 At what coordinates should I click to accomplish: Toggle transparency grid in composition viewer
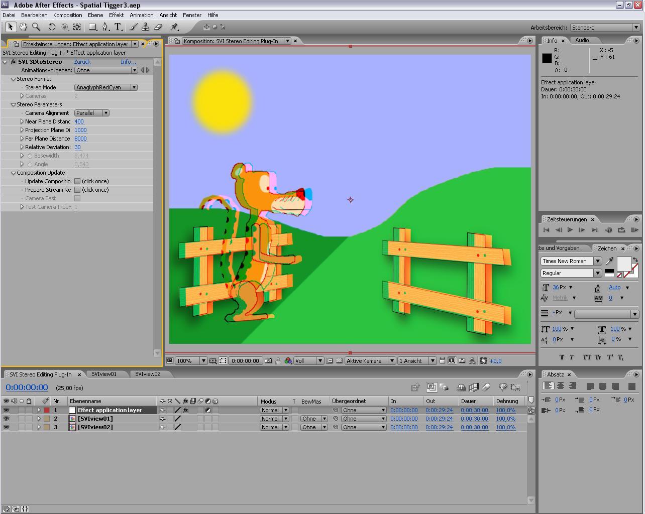click(339, 360)
